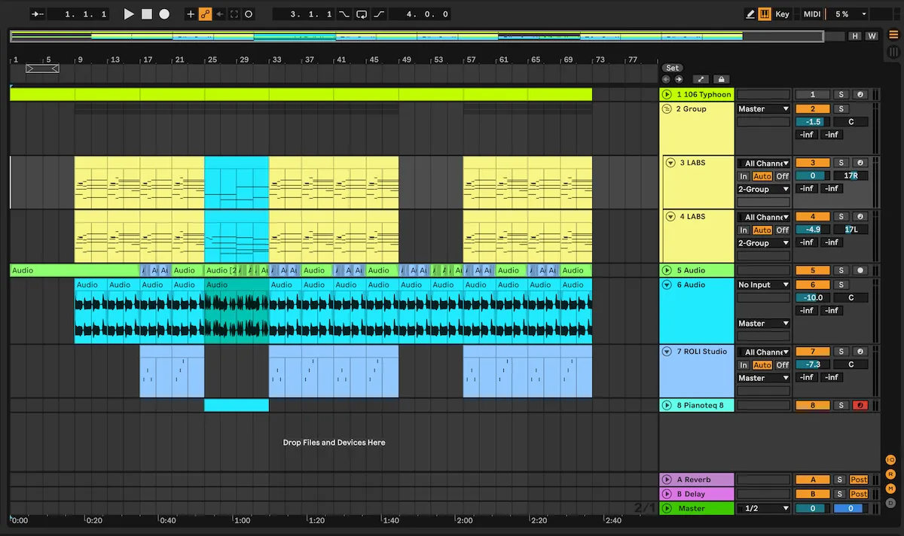This screenshot has height=536, width=904.
Task: Toggle Post on A Reverb return
Action: 859,480
